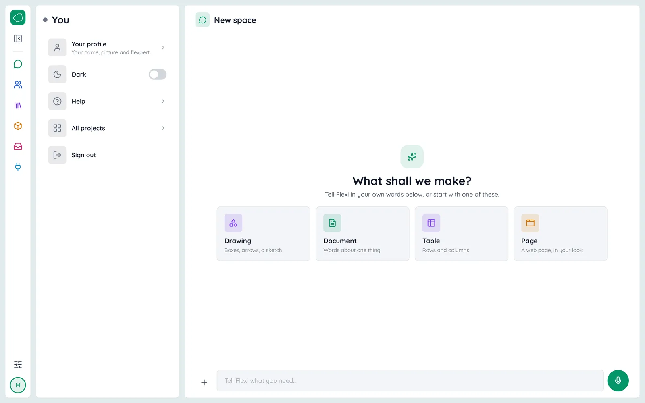
Task: Click the H user avatar
Action: tap(18, 385)
